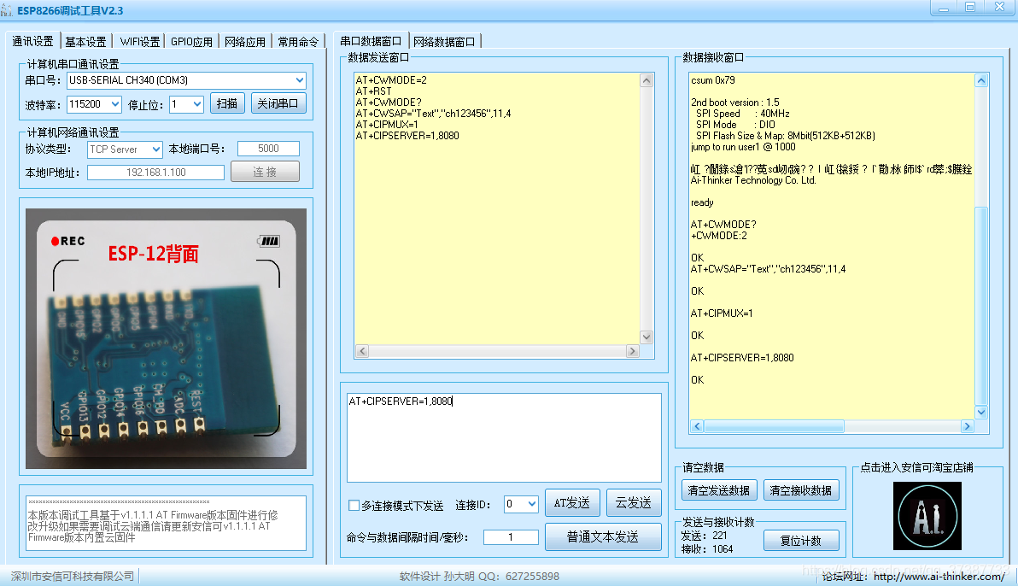
Task: Click 接收: 1064 counter text
Action: tap(706, 549)
